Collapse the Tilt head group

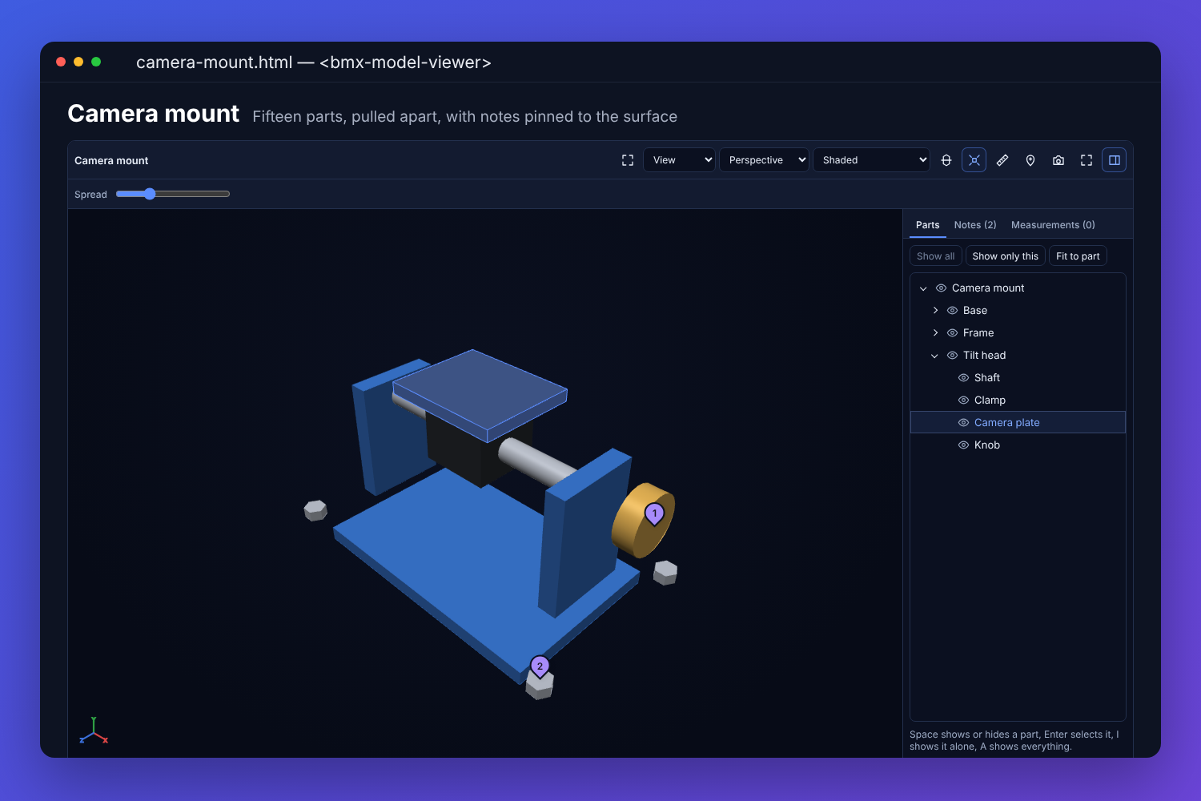tap(934, 356)
